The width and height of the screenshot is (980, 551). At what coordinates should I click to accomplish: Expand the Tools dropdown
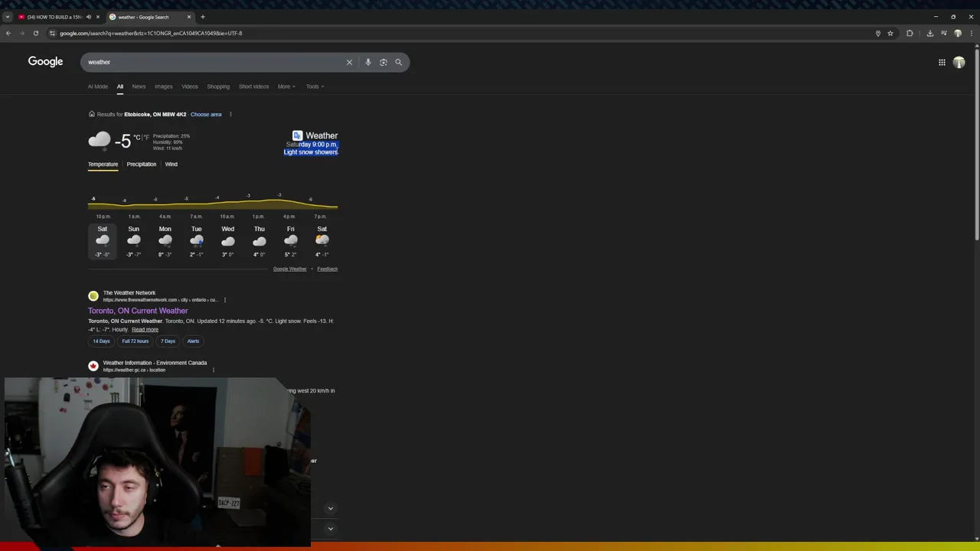[315, 86]
